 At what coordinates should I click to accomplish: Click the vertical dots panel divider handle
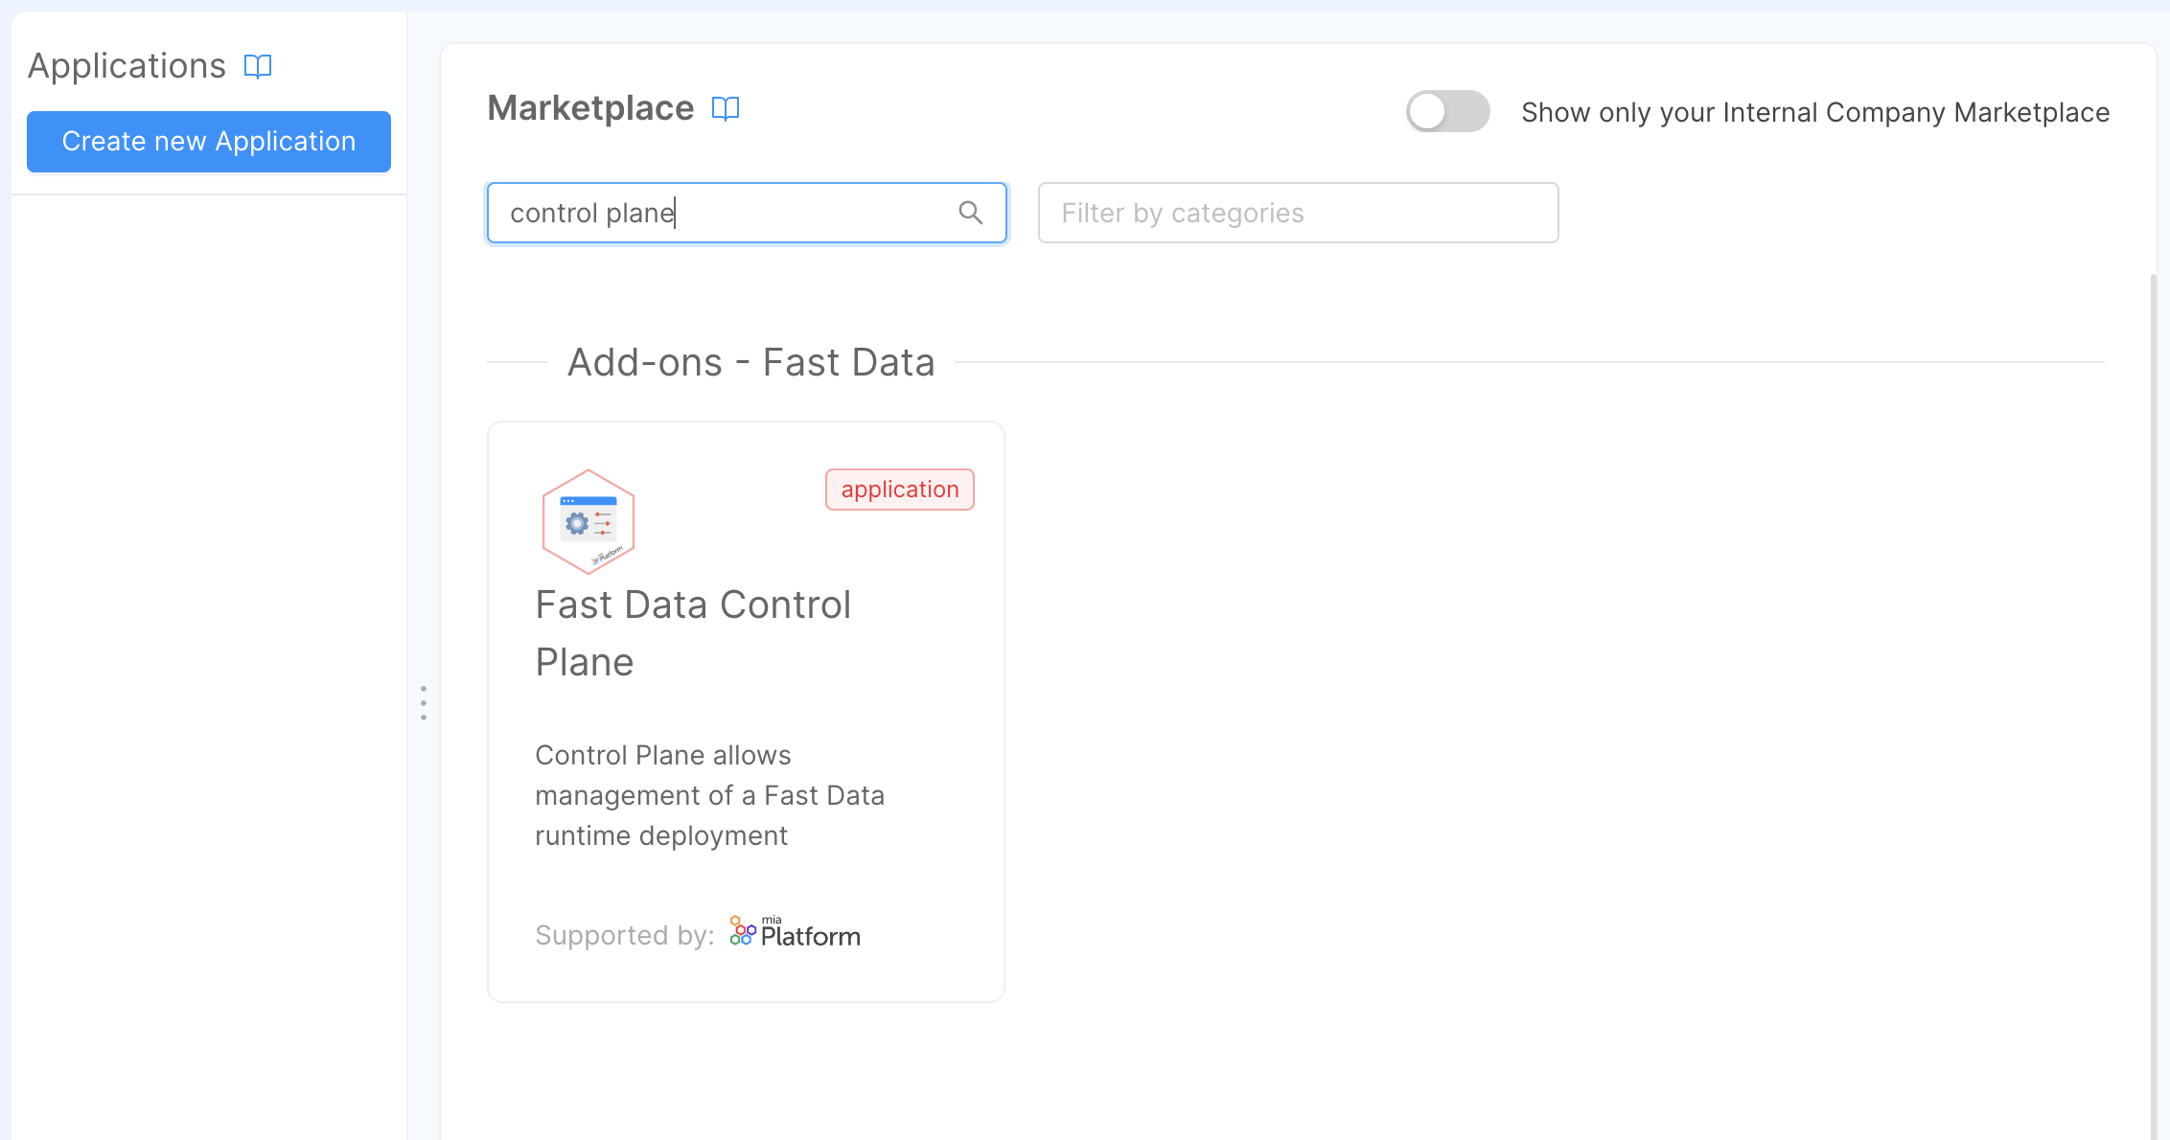[423, 702]
